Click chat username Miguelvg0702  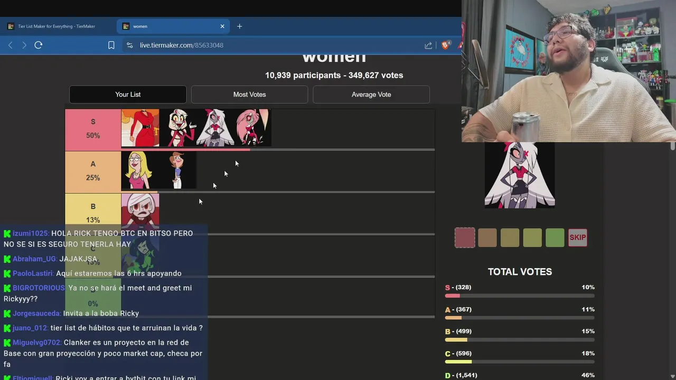(36, 343)
